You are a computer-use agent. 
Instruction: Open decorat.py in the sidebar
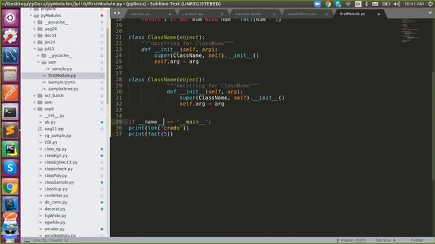(x=54, y=209)
